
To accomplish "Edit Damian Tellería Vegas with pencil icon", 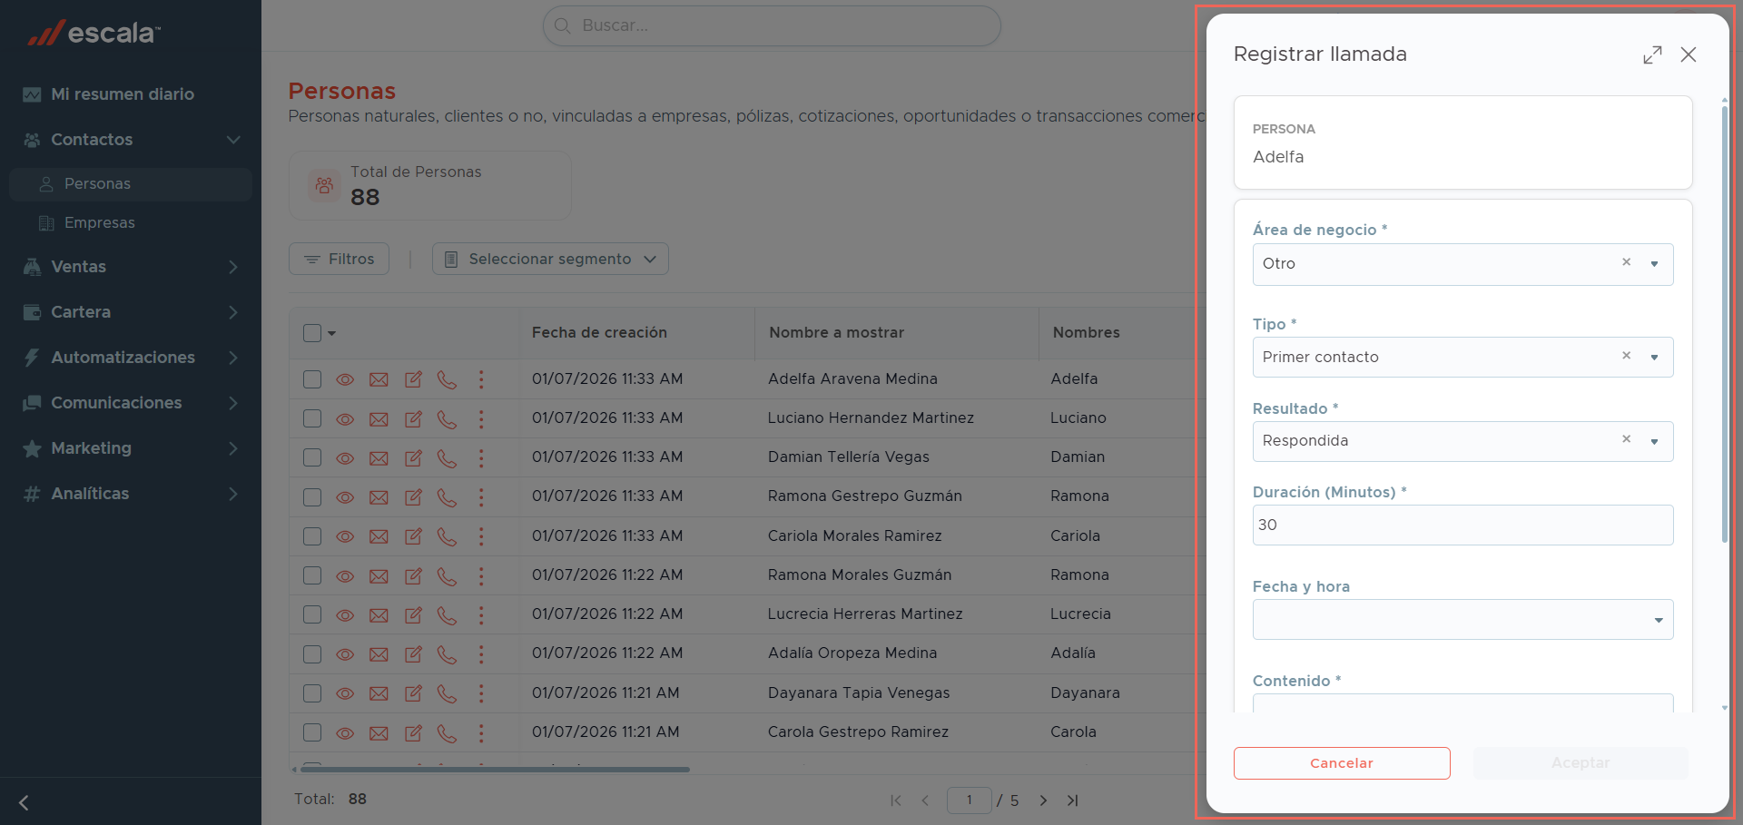I will click(x=413, y=458).
